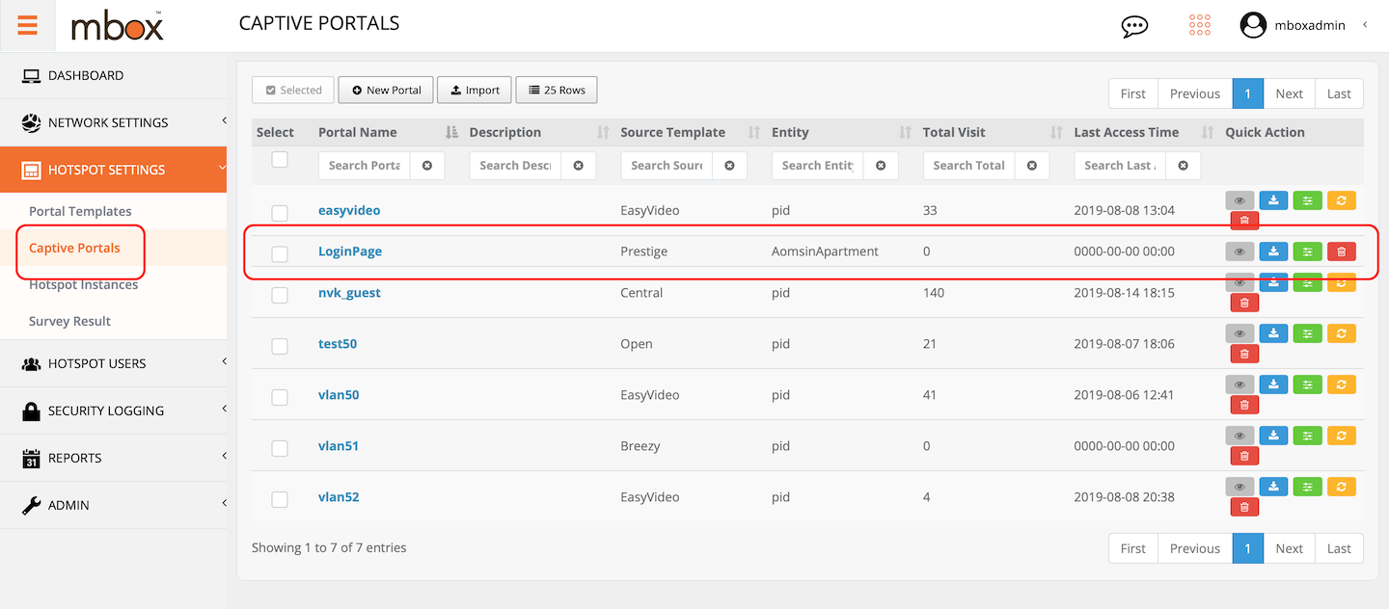The width and height of the screenshot is (1389, 609).
Task: Click Last in pagination below the table
Action: click(x=1339, y=548)
